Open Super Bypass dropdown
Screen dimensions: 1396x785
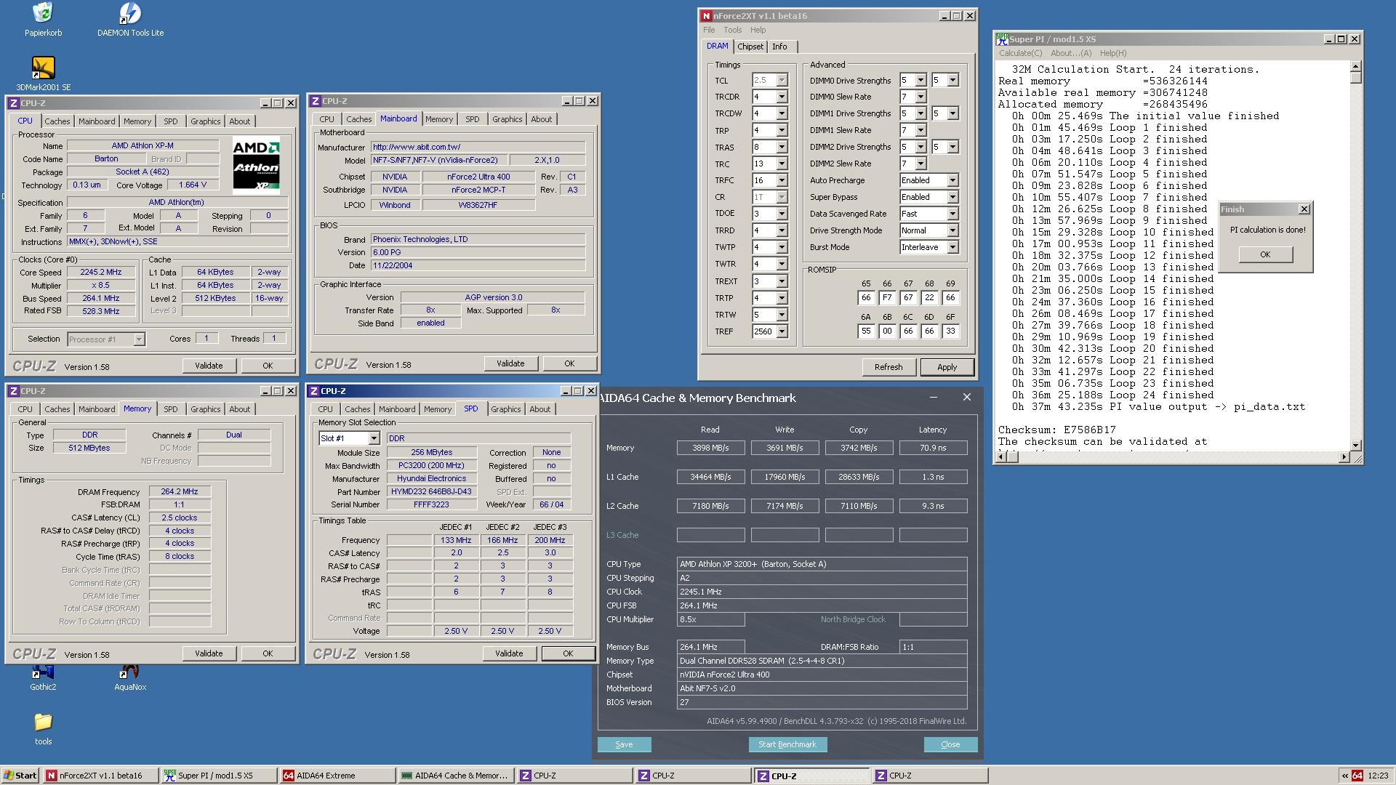952,197
